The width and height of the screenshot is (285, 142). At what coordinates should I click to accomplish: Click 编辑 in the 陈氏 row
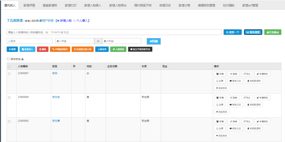click(x=233, y=74)
